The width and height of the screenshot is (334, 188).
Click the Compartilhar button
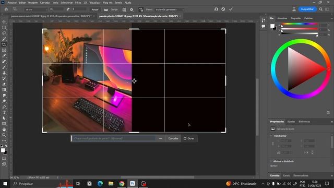click(x=307, y=9)
